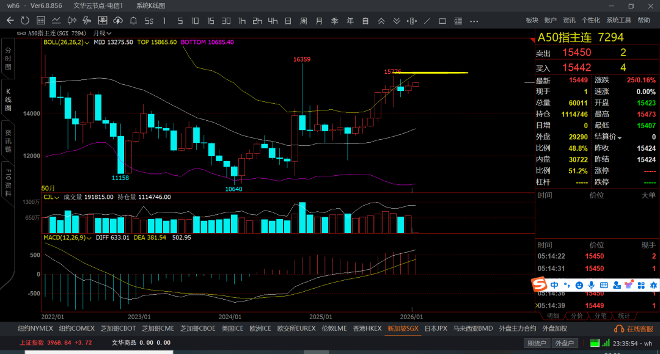This screenshot has height=354, width=660.
Task: Click the back arrow toolbar icon
Action: [x=10, y=21]
